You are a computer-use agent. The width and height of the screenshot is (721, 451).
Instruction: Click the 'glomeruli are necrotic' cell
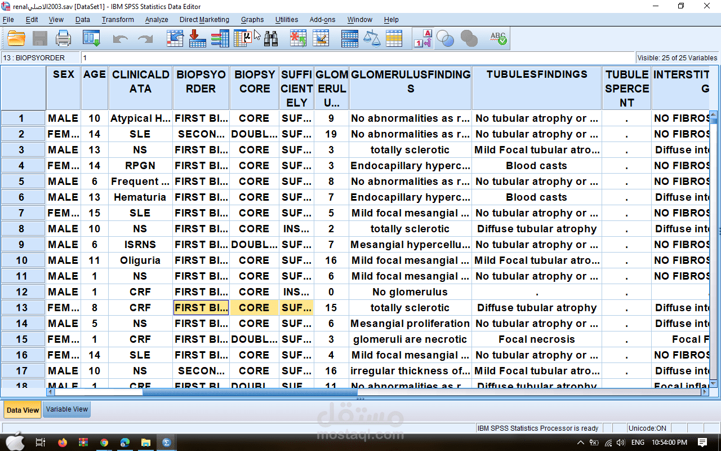point(410,339)
